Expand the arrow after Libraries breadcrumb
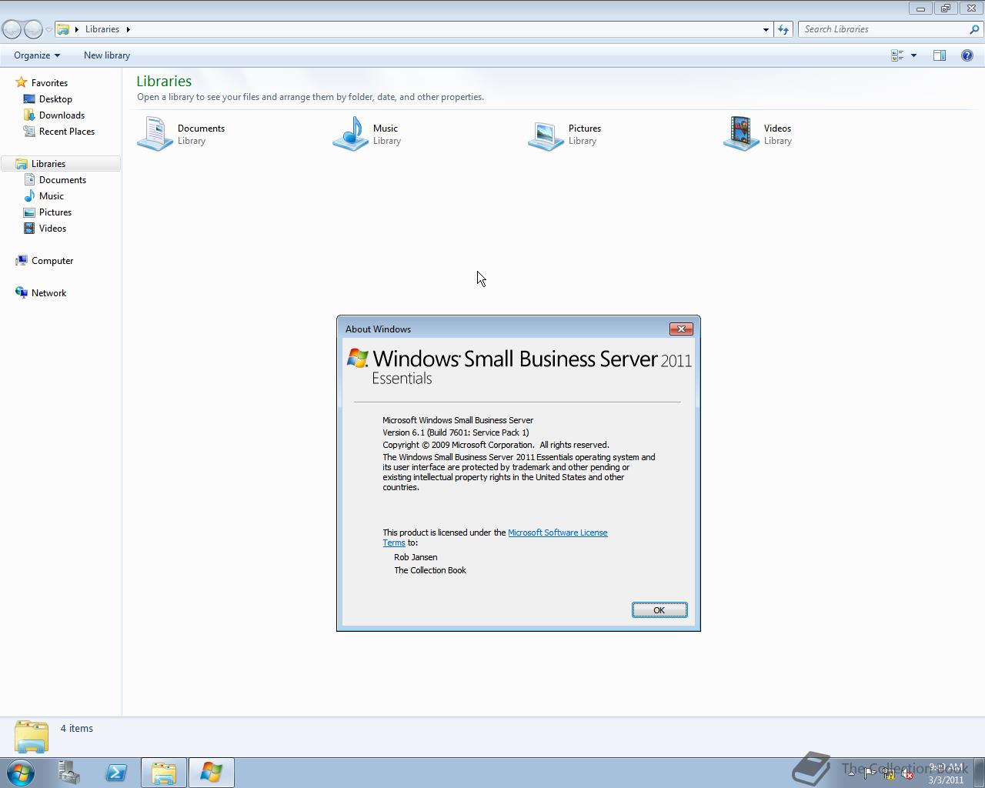The width and height of the screenshot is (985, 788). click(128, 29)
